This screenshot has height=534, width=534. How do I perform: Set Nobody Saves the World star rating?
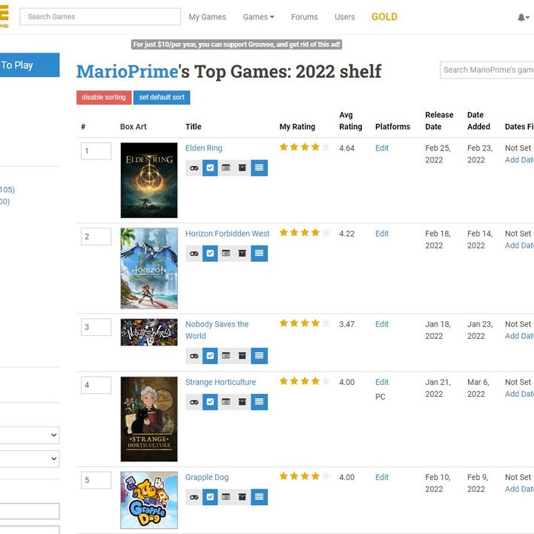[305, 323]
